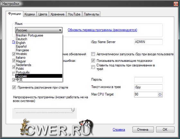The image size is (180, 139).
Task: Select Deutsch in the language list
Action: click(x=39, y=39)
